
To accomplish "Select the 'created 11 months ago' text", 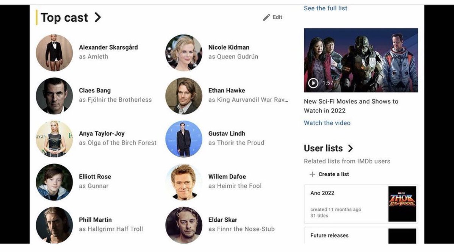I will [336, 210].
